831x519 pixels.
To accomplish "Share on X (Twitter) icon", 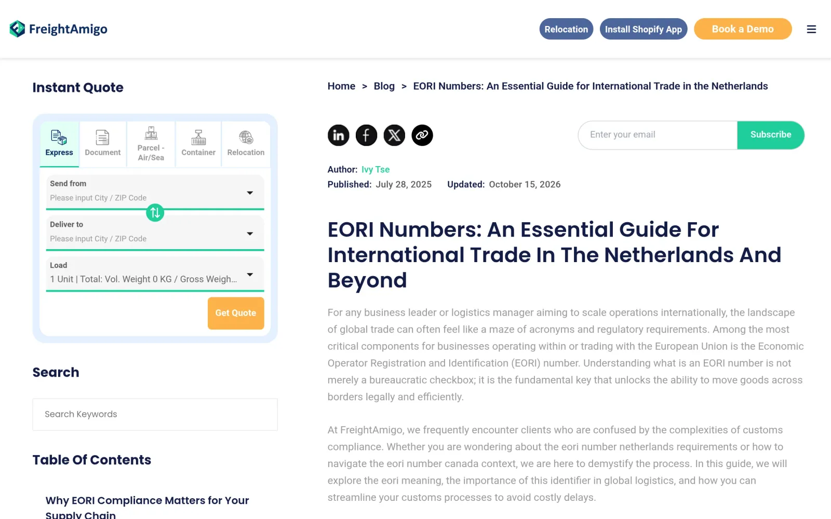I will (x=394, y=135).
